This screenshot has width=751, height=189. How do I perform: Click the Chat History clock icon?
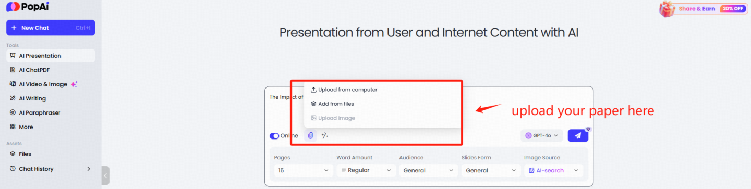click(x=13, y=169)
